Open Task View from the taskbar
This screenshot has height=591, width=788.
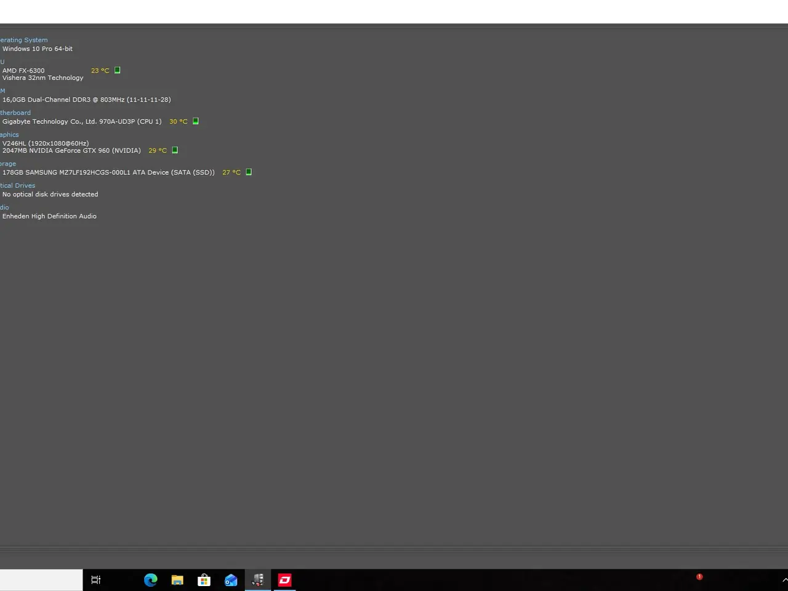click(x=95, y=580)
